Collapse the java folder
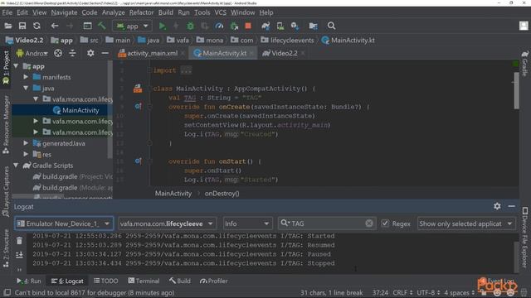Viewport: 531px width, 298px height. point(26,89)
